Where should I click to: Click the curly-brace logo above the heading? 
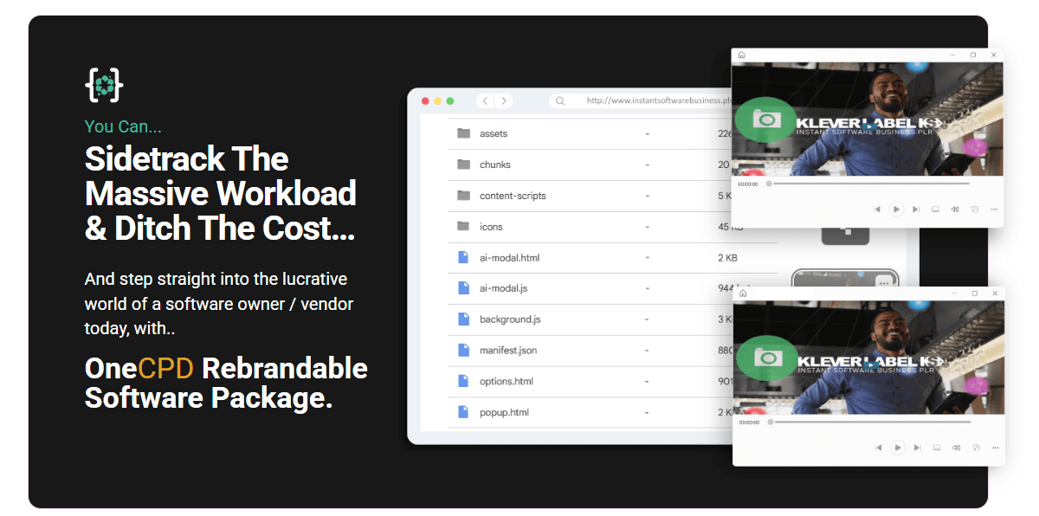coord(104,84)
